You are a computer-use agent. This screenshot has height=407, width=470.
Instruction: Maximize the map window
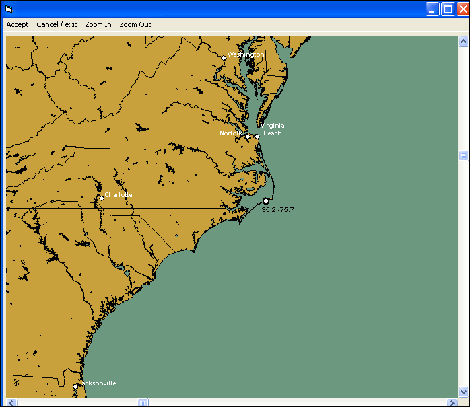(x=448, y=9)
